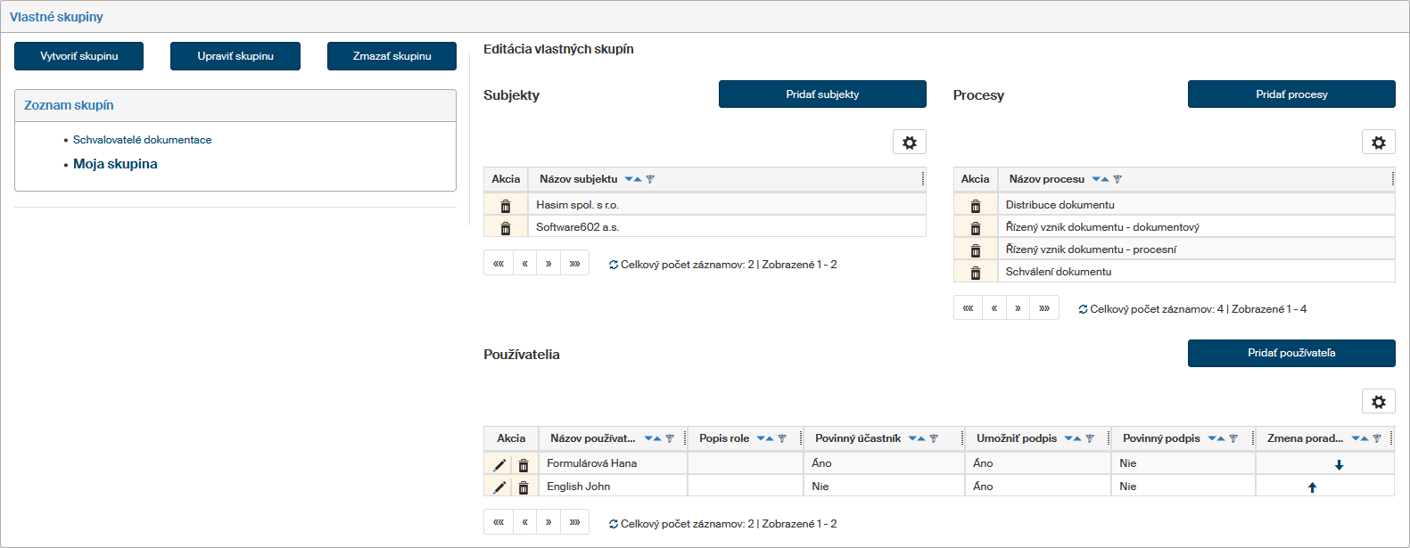Select Schvalovatelé dokumentace group

pos(142,140)
